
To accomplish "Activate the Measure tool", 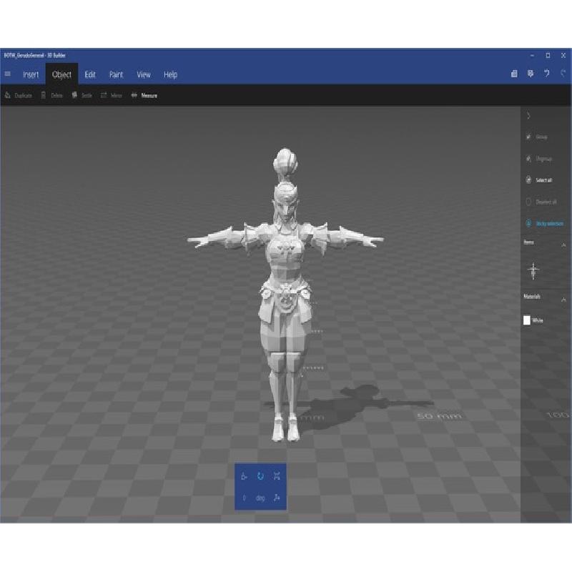I will coord(144,96).
